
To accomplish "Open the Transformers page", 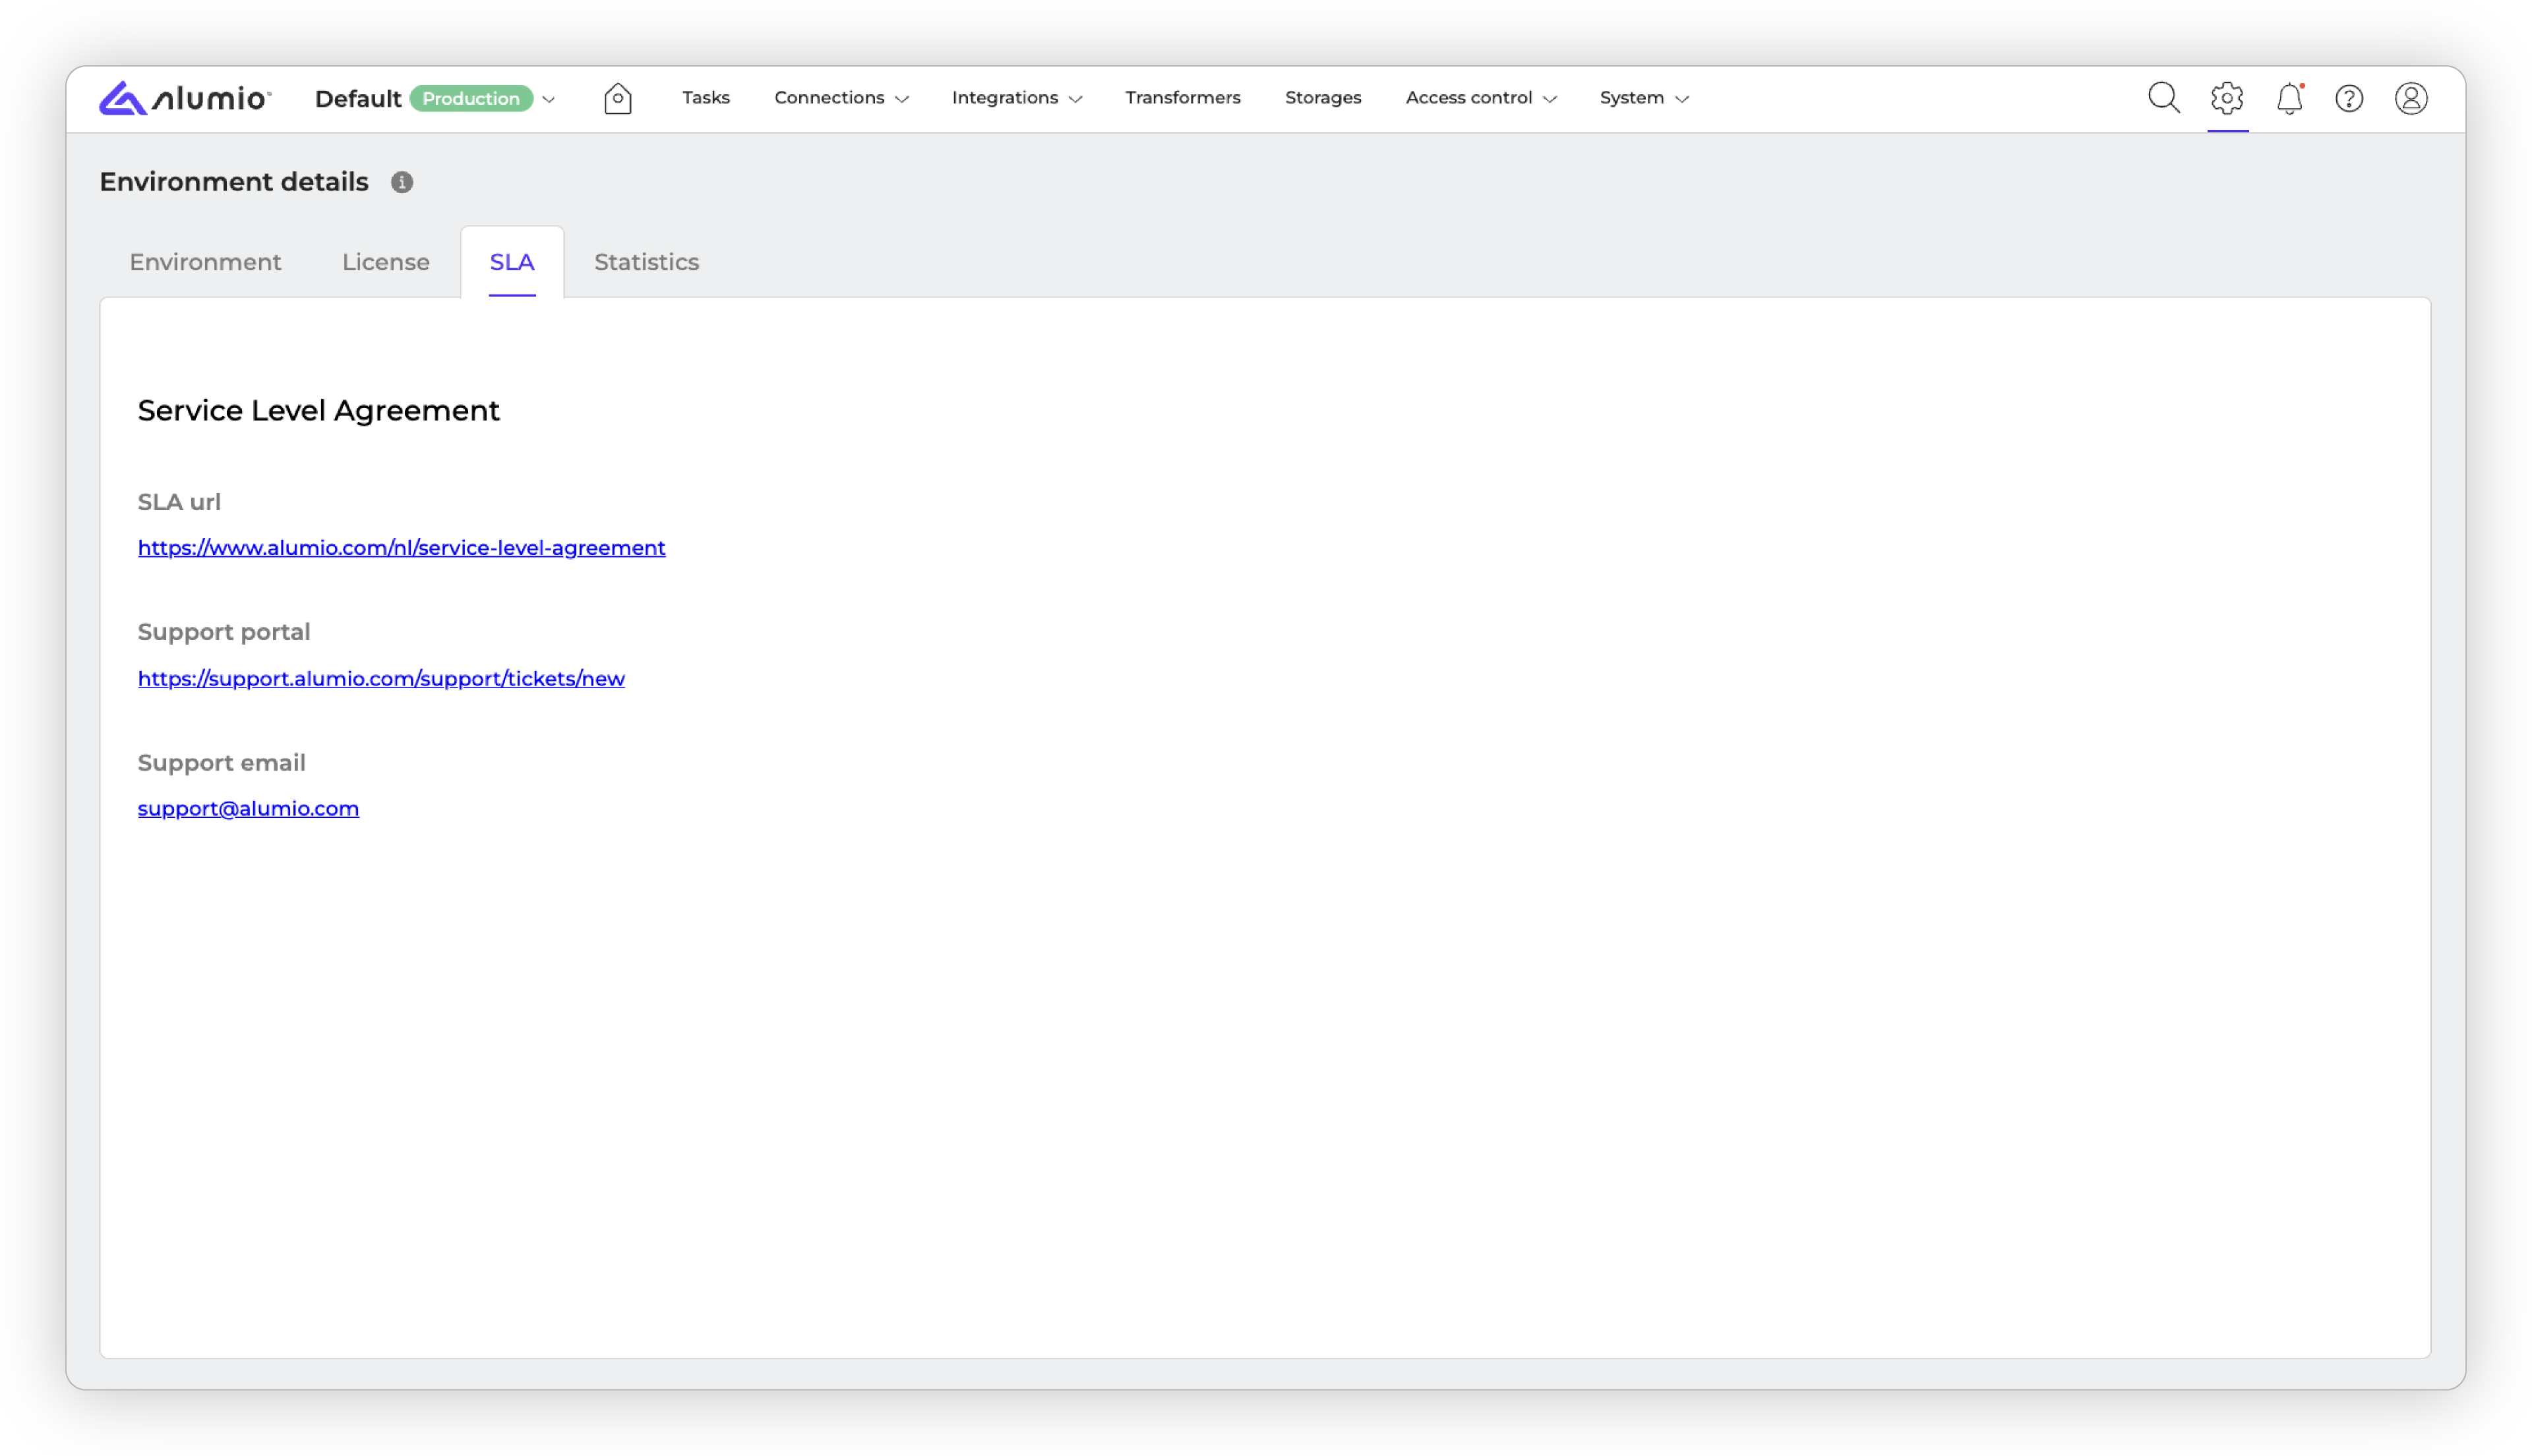I will (x=1182, y=98).
